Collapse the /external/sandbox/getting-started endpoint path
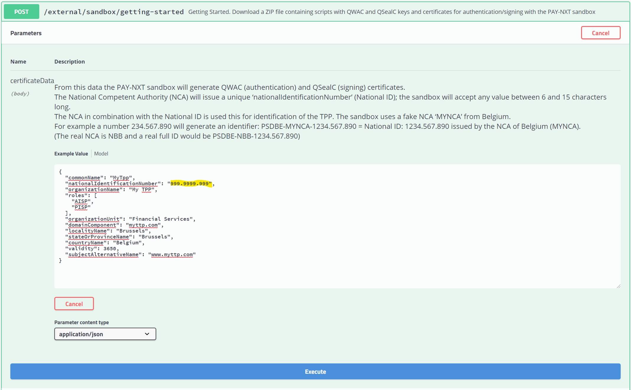 pyautogui.click(x=114, y=12)
